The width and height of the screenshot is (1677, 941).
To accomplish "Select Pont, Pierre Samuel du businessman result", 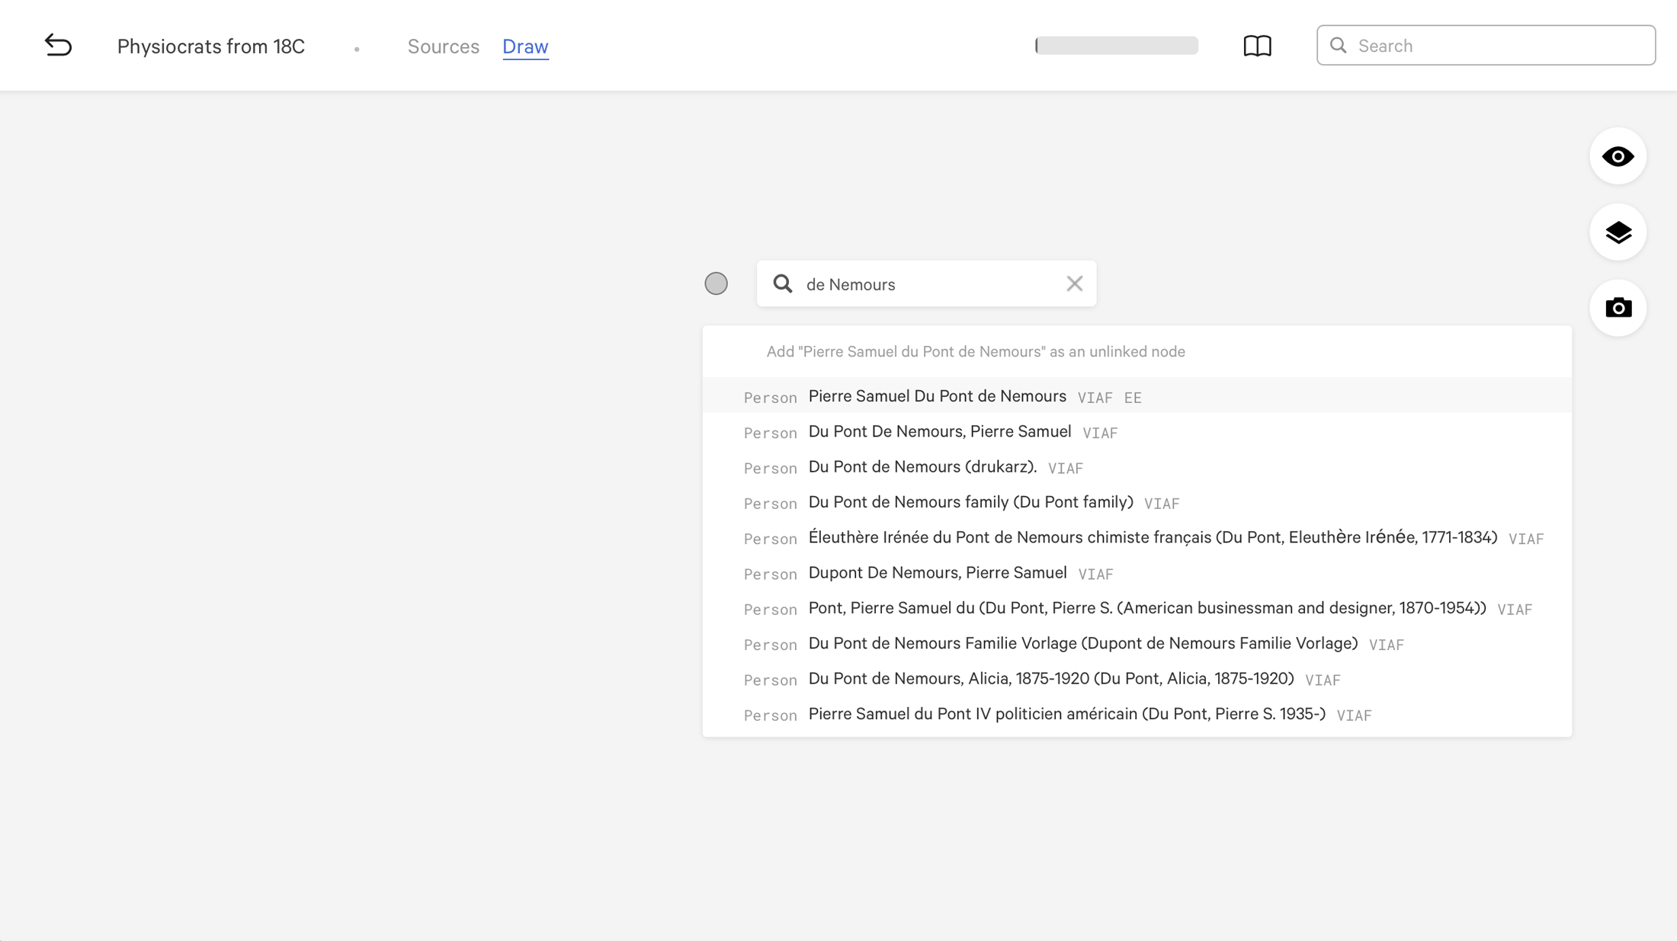I will [x=1137, y=608].
